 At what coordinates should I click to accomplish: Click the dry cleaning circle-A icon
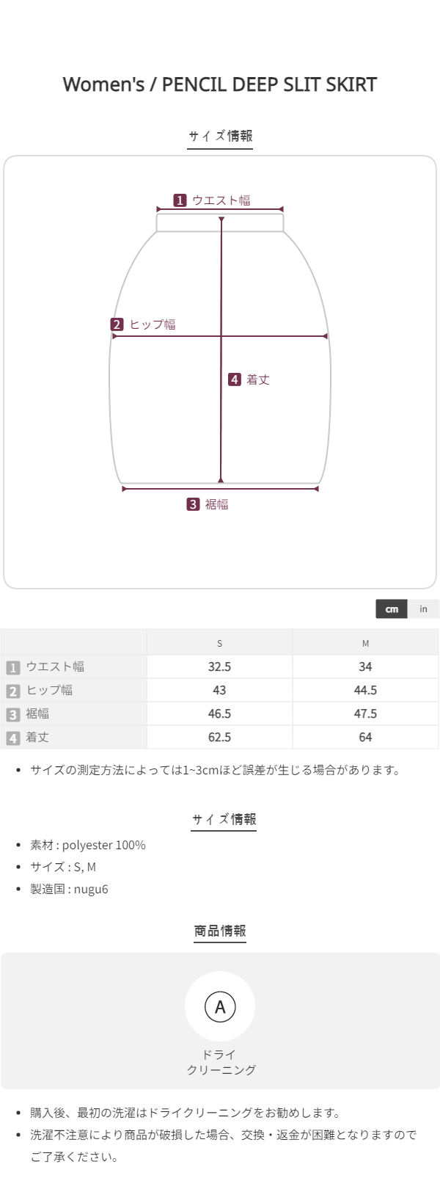(x=220, y=1006)
